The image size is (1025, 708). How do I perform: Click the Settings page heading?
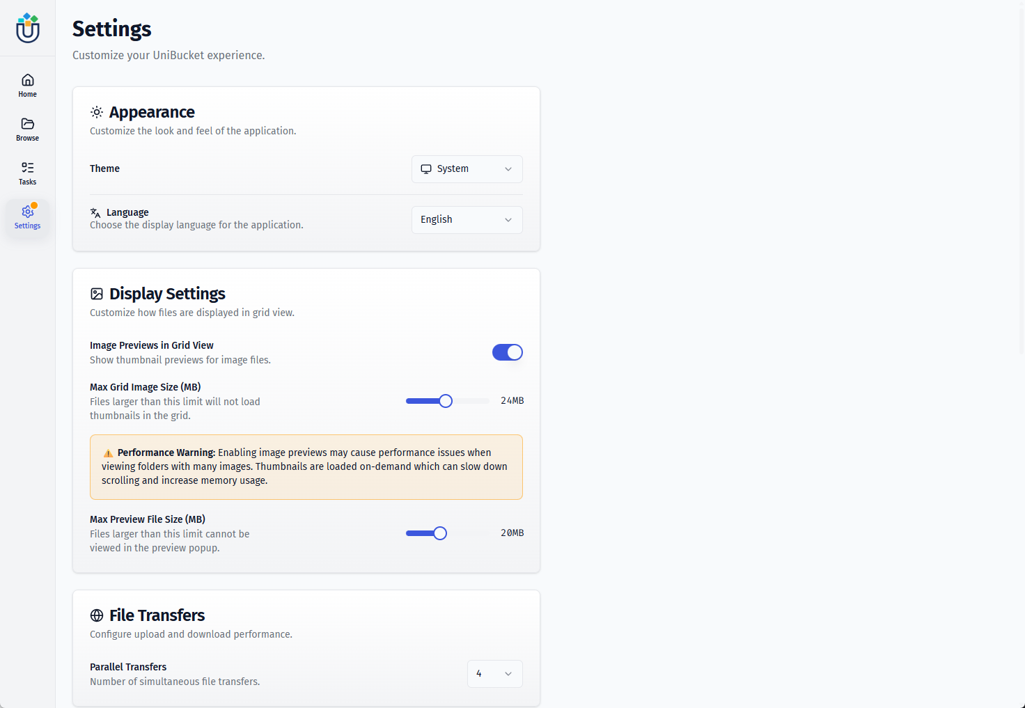pyautogui.click(x=112, y=29)
